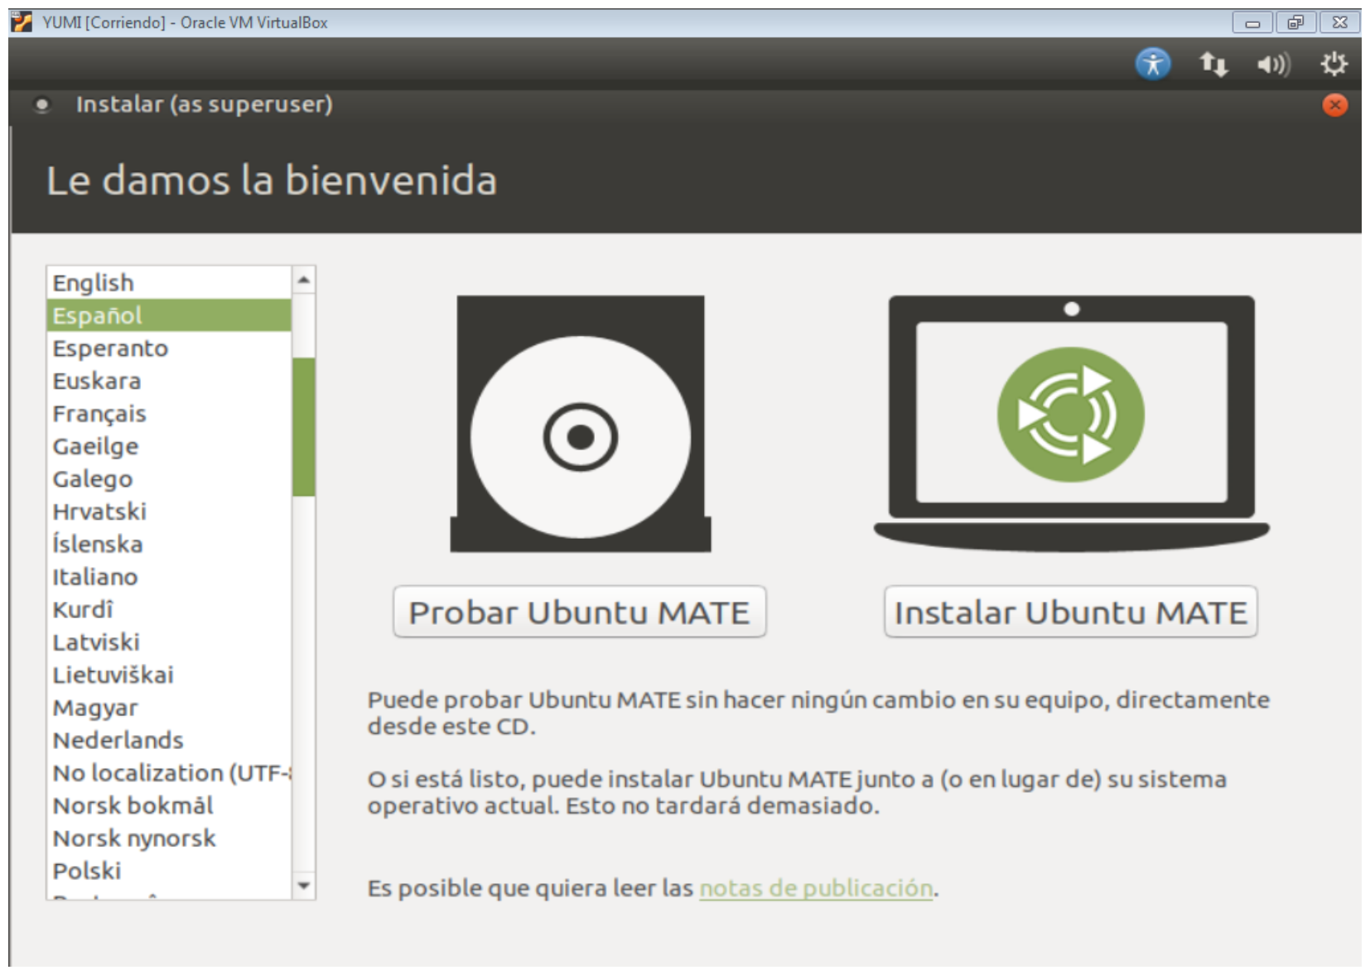Open the accessibility menu icon
Viewport: 1370px width, 975px height.
1152,64
